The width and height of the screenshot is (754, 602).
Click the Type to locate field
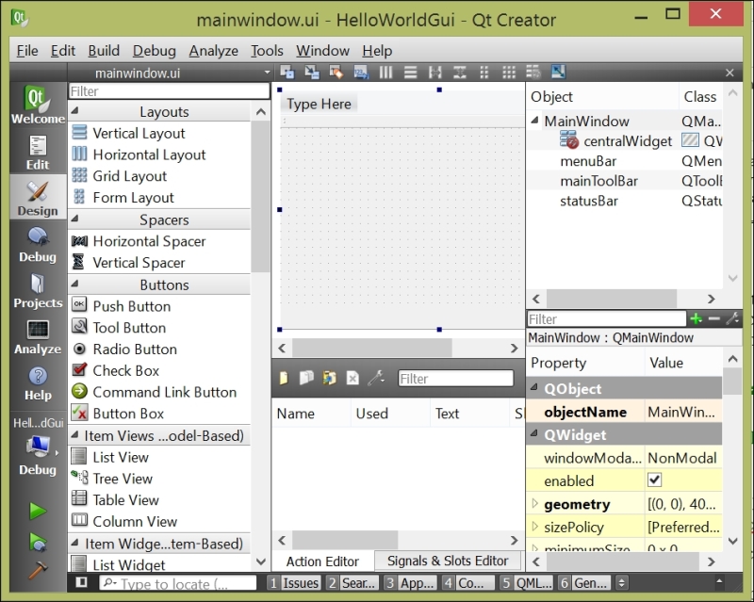[178, 583]
